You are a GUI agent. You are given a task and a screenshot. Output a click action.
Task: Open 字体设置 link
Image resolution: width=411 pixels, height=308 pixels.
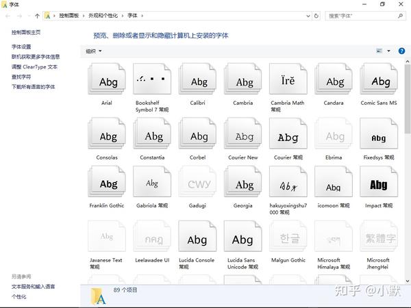[x=21, y=47]
